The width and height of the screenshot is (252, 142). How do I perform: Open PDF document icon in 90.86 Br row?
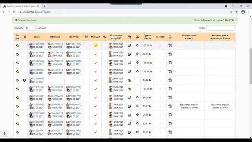pos(170,115)
